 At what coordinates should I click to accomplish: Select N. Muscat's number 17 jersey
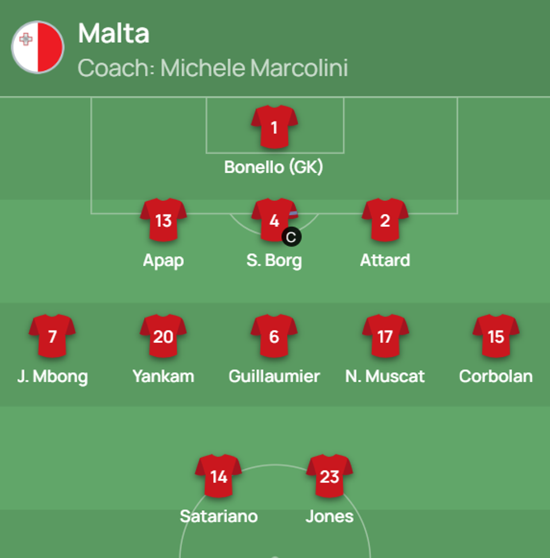pyautogui.click(x=385, y=336)
